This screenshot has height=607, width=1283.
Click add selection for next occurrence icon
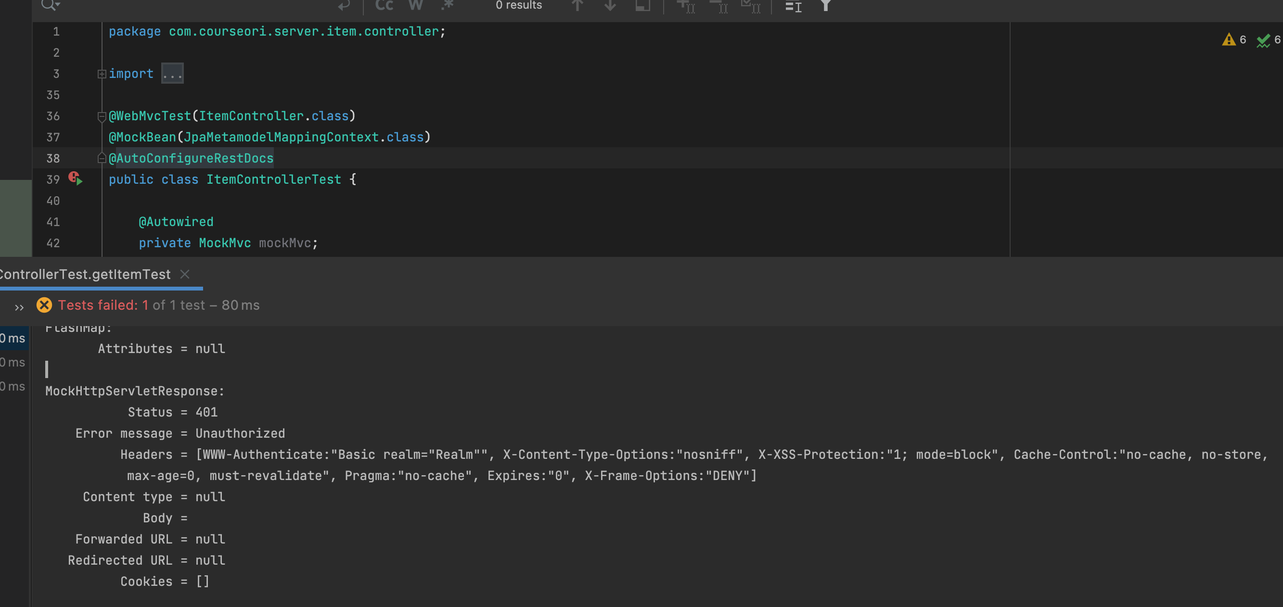[x=686, y=6]
